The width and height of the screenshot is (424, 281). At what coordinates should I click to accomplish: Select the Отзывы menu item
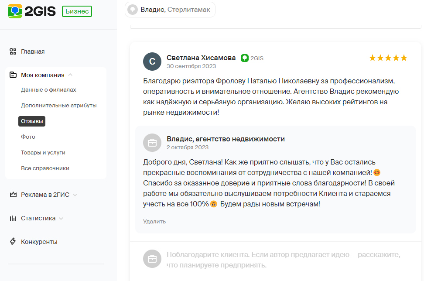coord(32,121)
